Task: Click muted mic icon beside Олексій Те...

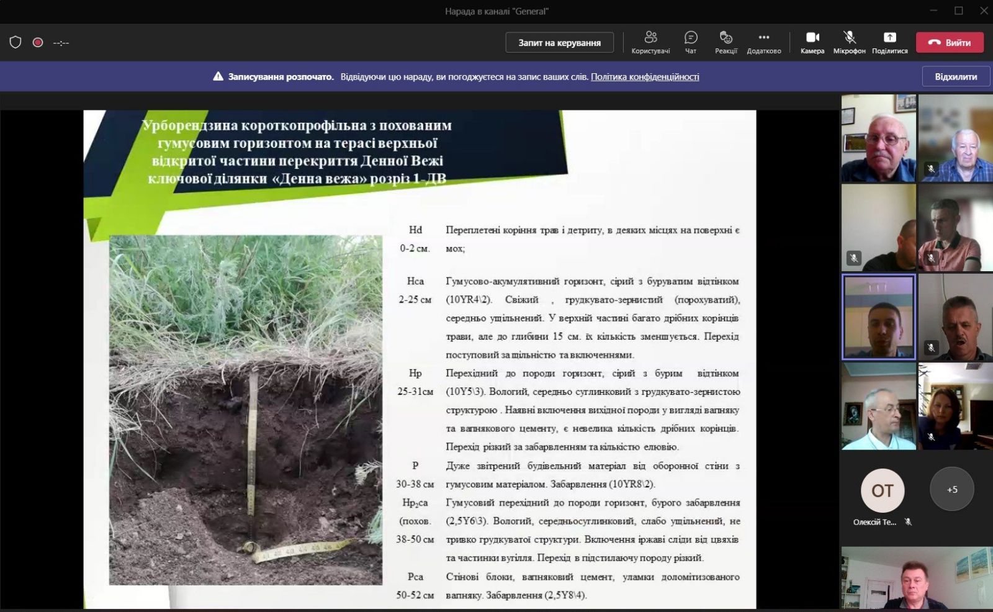Action: (908, 522)
